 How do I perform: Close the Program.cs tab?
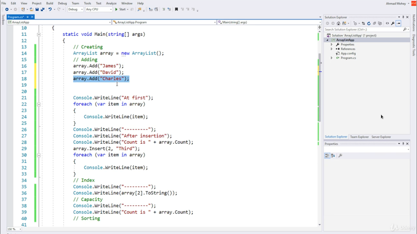tap(32, 17)
